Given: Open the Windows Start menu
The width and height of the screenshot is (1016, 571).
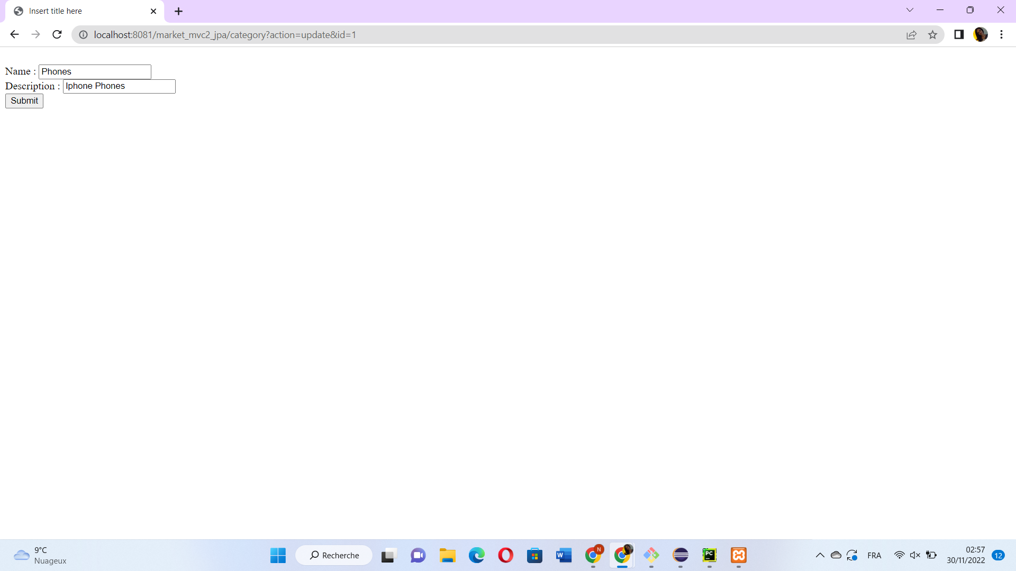Looking at the screenshot, I should coord(278,555).
